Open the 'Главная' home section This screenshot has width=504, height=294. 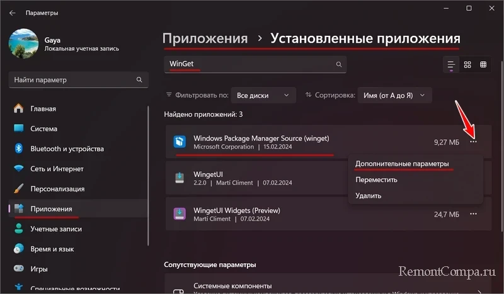click(78, 109)
